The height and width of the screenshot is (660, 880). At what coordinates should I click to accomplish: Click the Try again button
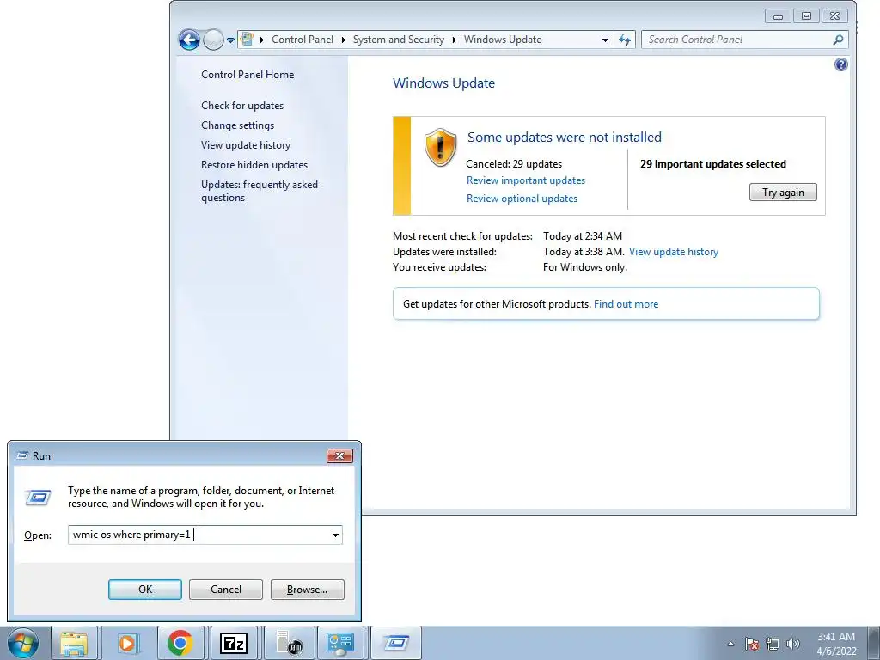pos(783,192)
